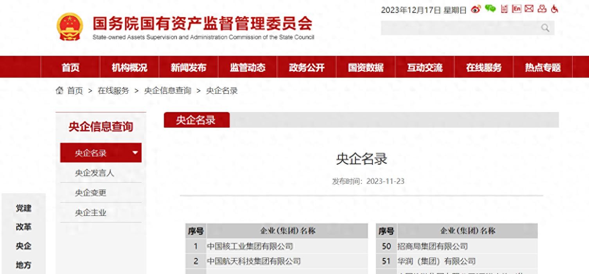
Task: Go to 热点专题 in the nav bar
Action: 542,68
